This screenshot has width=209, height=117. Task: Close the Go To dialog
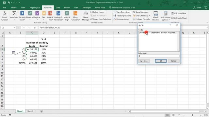click(x=177, y=25)
